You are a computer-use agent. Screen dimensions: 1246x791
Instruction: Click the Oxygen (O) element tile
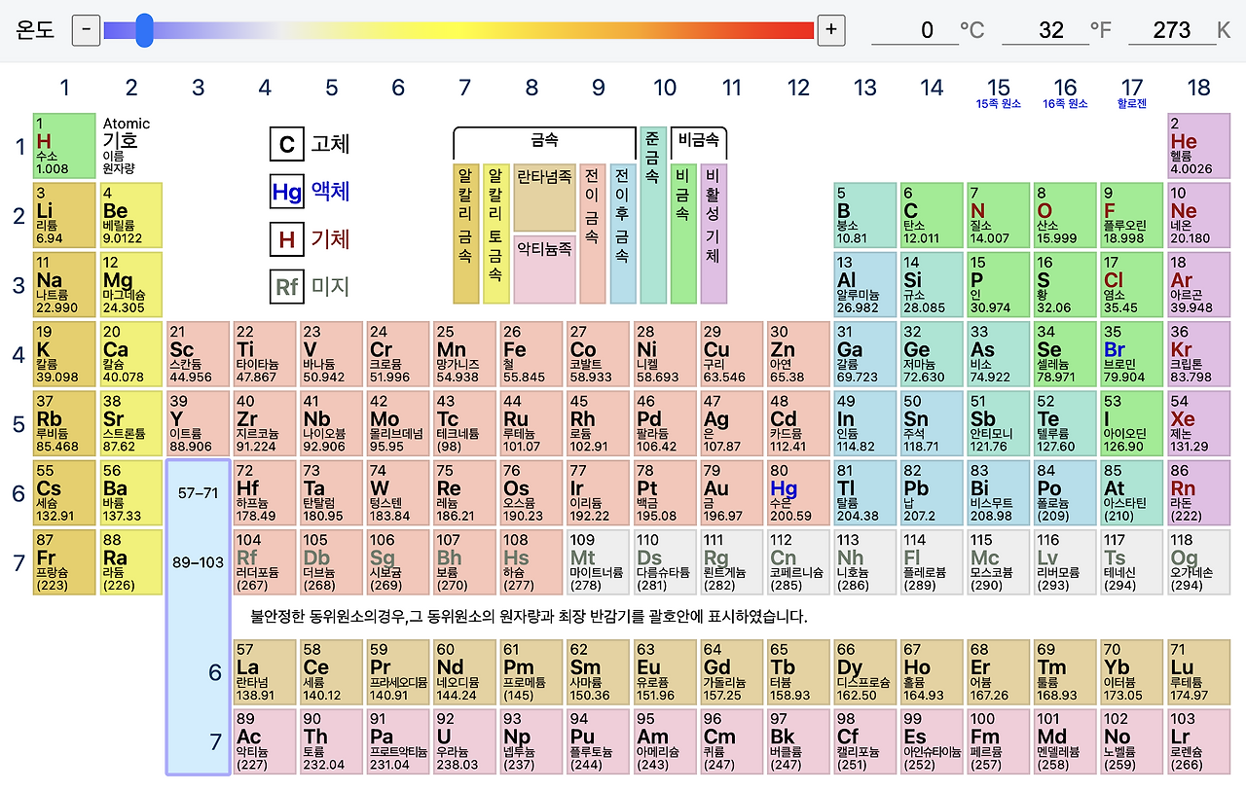pos(1066,216)
